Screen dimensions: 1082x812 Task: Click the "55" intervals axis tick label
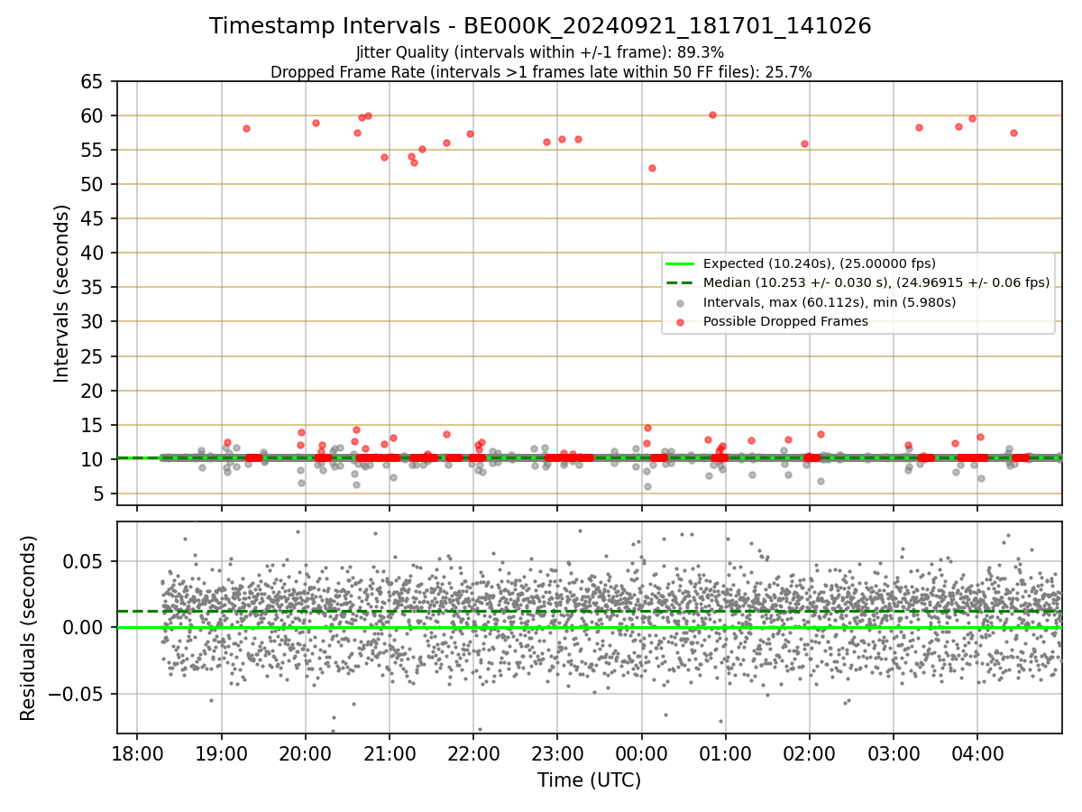94,150
